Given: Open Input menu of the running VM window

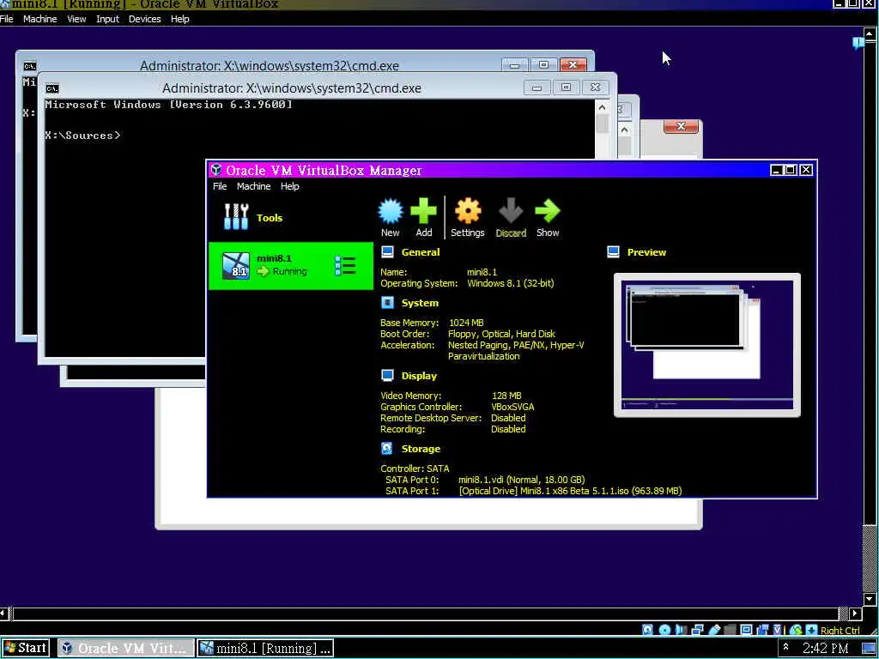Looking at the screenshot, I should 107,19.
